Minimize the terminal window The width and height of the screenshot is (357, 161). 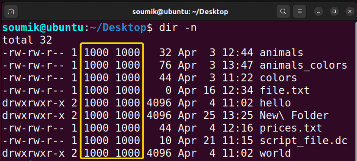coord(318,12)
